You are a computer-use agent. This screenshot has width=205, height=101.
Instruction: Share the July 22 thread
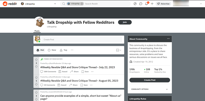(74, 71)
